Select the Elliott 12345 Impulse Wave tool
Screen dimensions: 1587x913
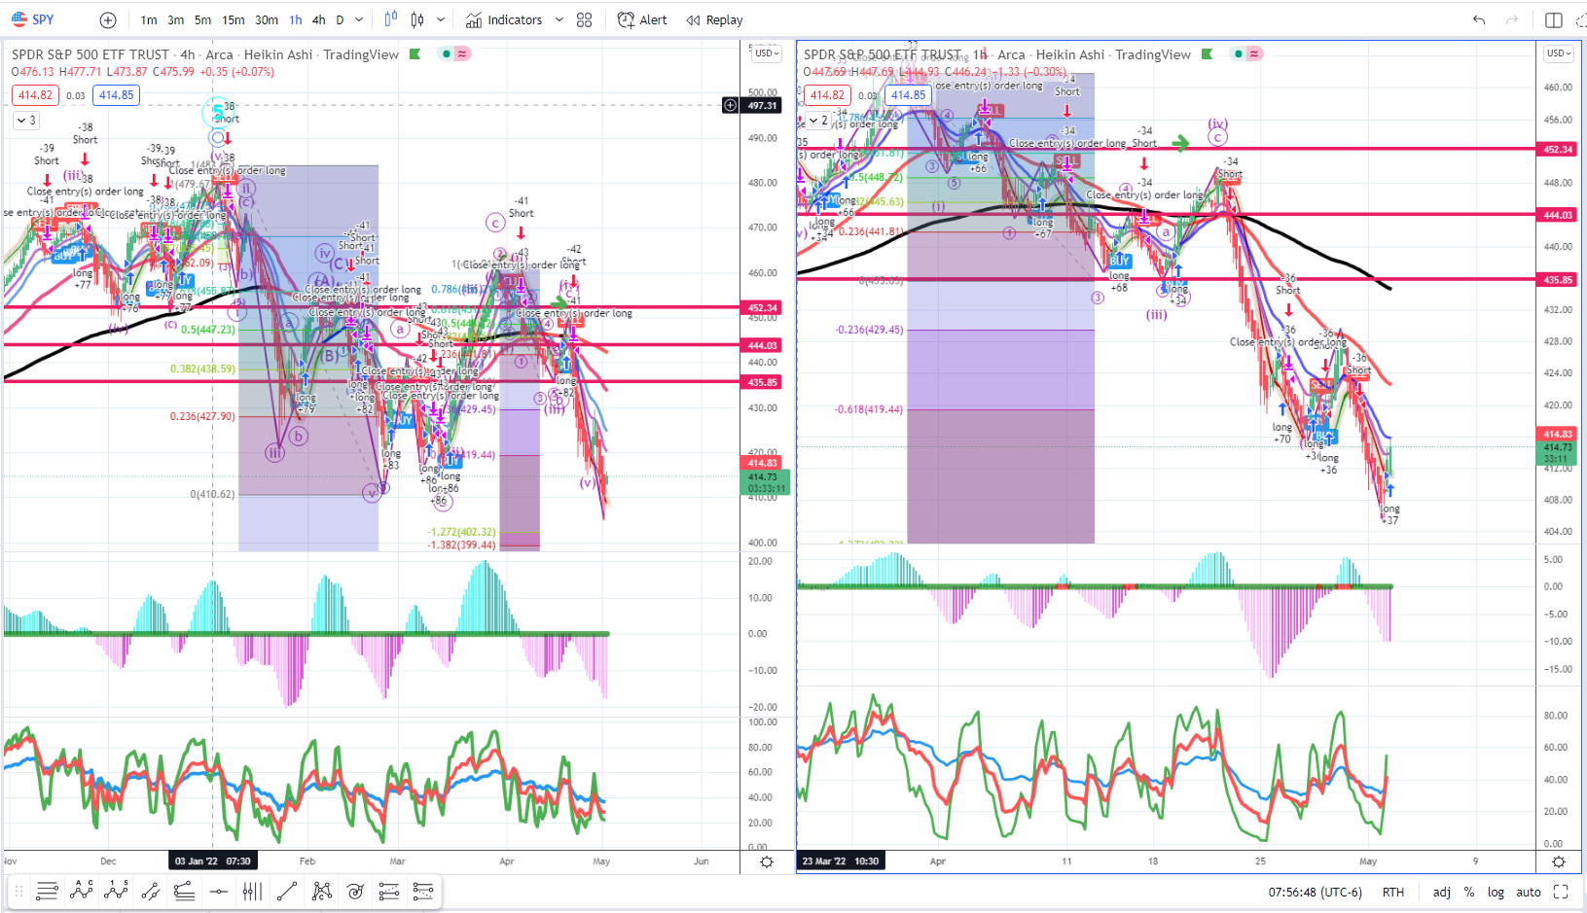coord(116,891)
